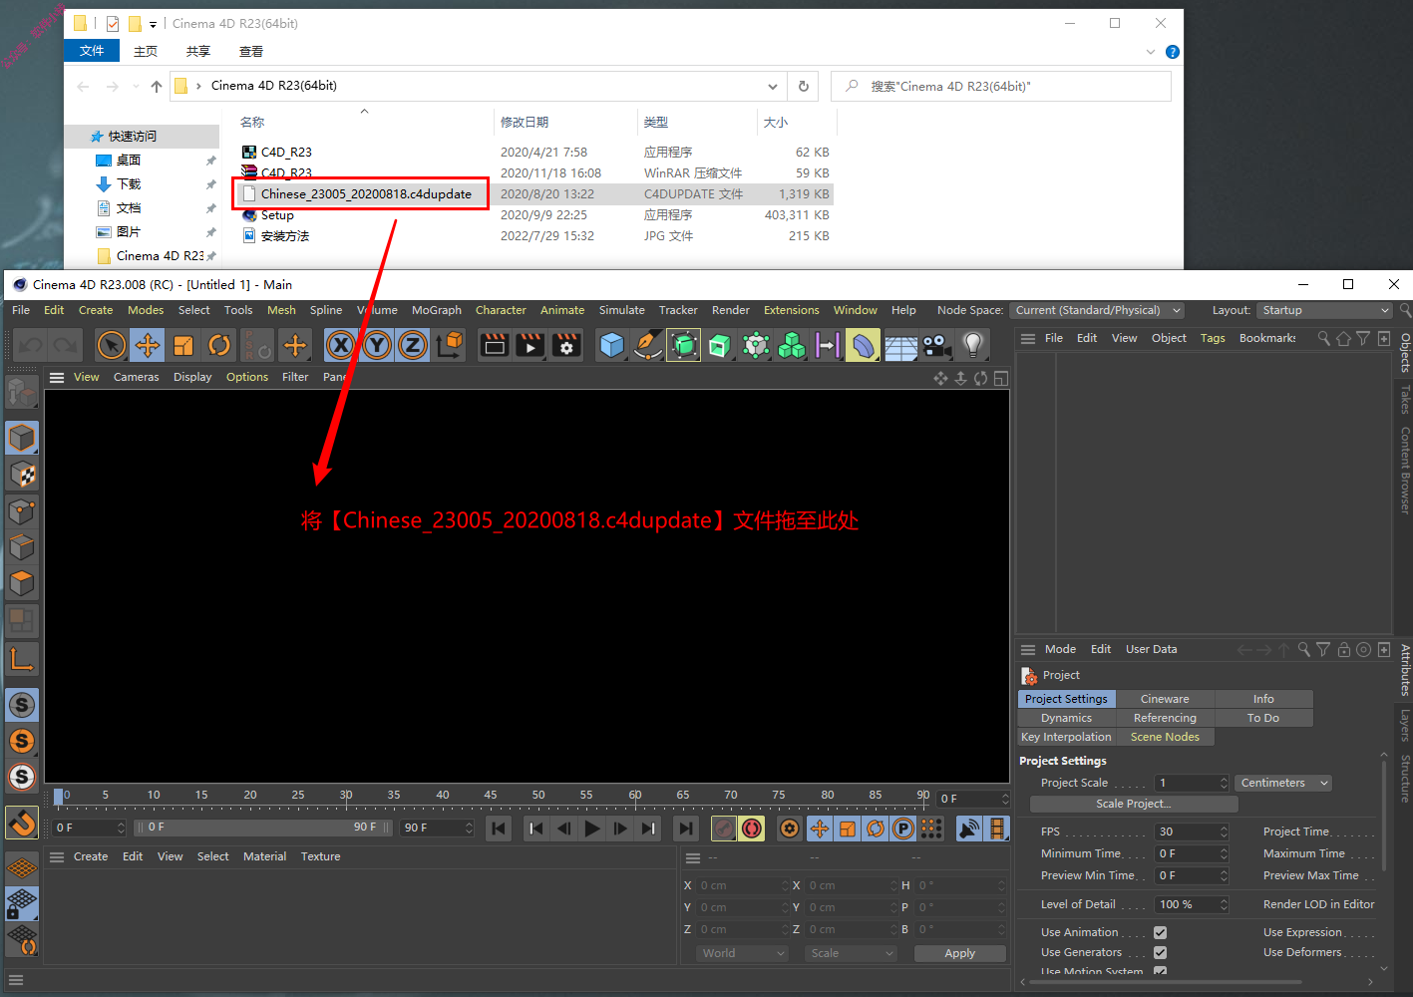Toggle Snap magnet icon
The image size is (1413, 997).
[x=22, y=824]
